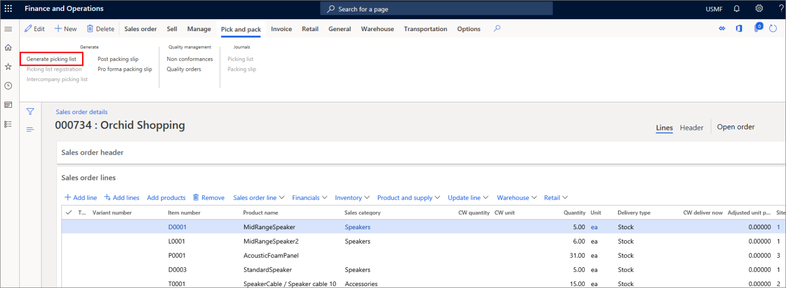
Task: Open the Transportation ribbon tab
Action: tap(425, 29)
